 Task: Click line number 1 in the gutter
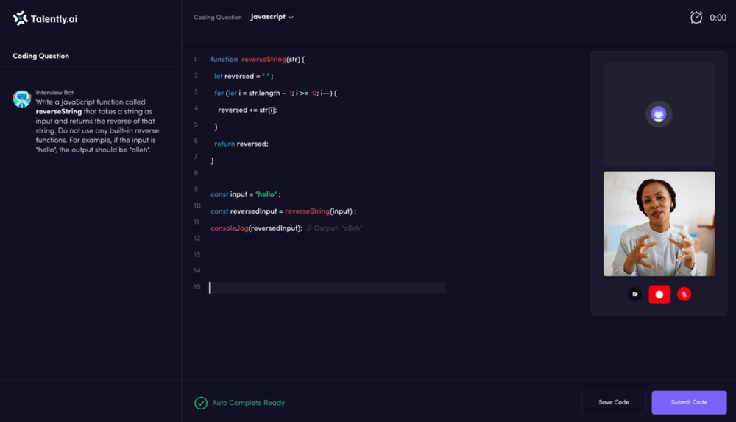tap(195, 59)
